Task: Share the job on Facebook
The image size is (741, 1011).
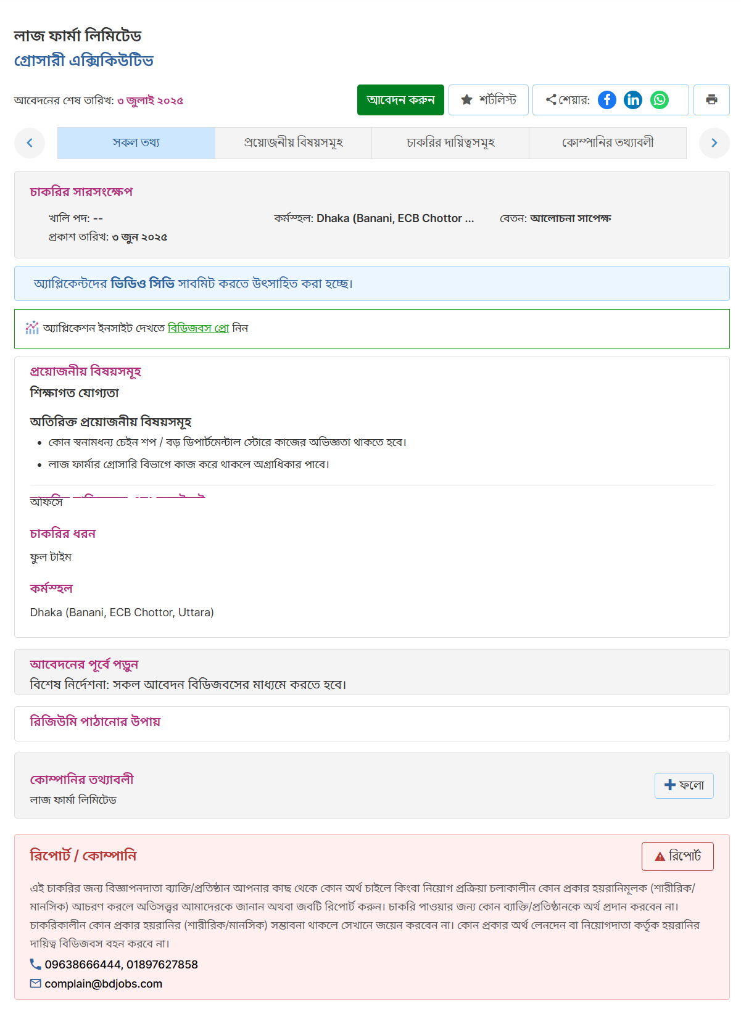Action: click(607, 100)
